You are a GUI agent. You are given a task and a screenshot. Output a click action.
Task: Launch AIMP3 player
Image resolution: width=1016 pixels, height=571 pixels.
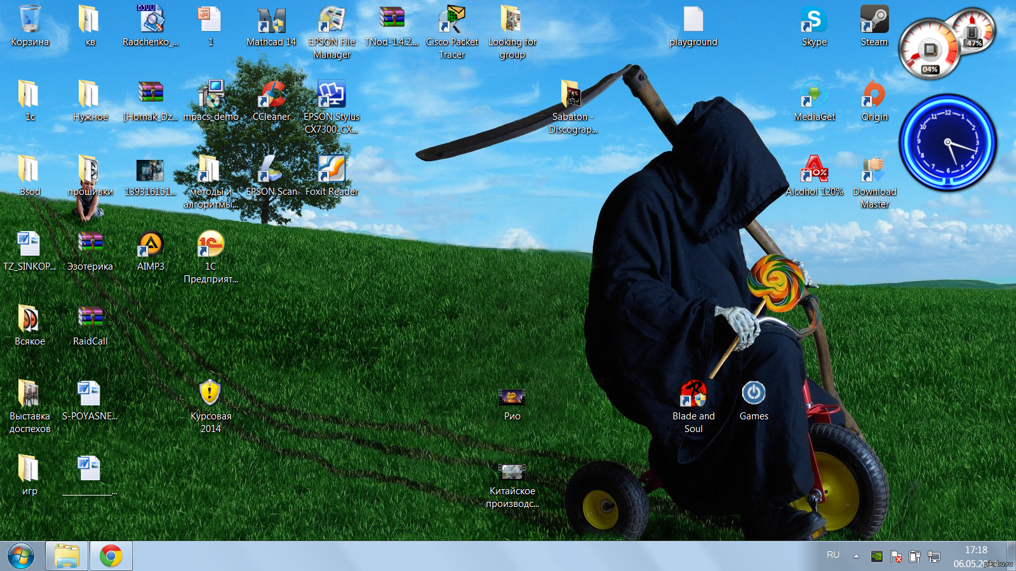[150, 251]
